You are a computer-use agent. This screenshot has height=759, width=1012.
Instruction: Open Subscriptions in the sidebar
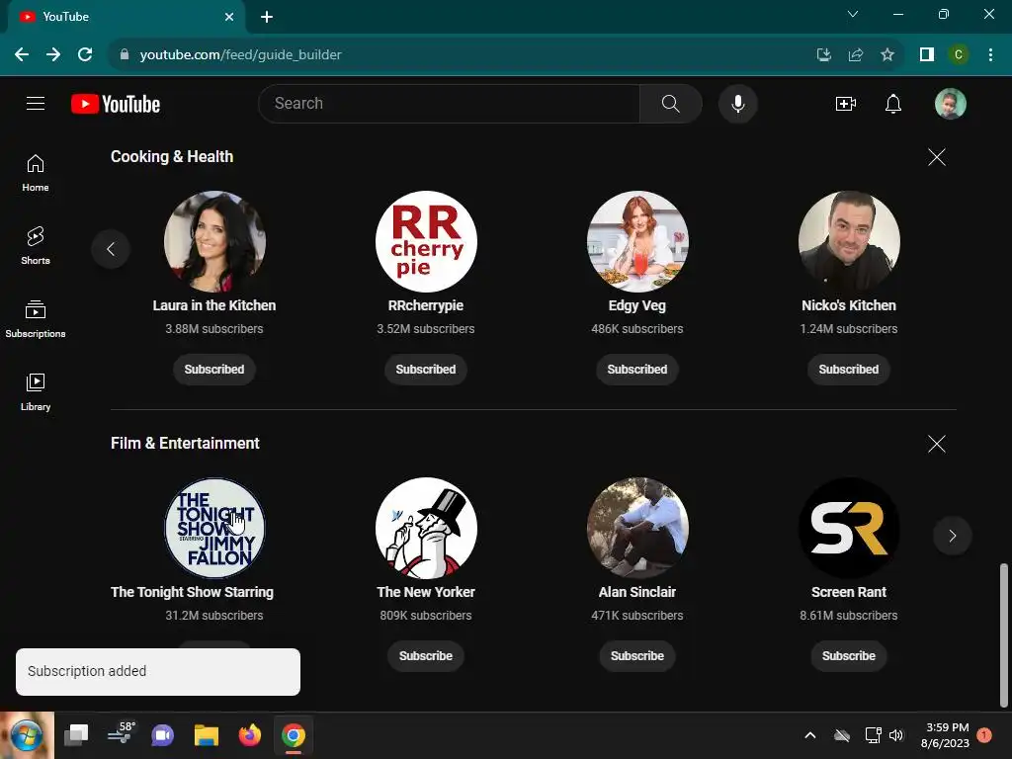point(36,319)
